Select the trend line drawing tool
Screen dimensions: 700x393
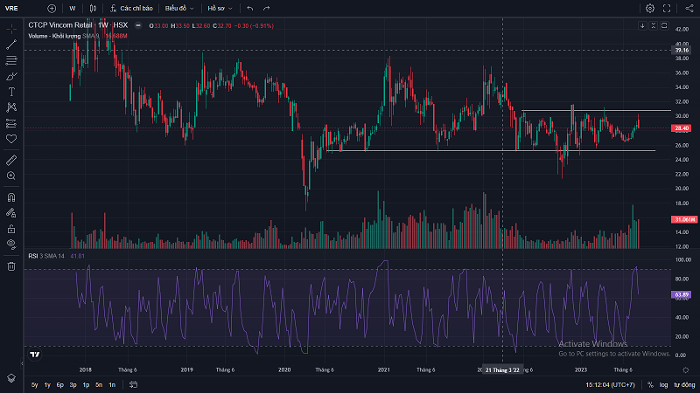pos(11,44)
